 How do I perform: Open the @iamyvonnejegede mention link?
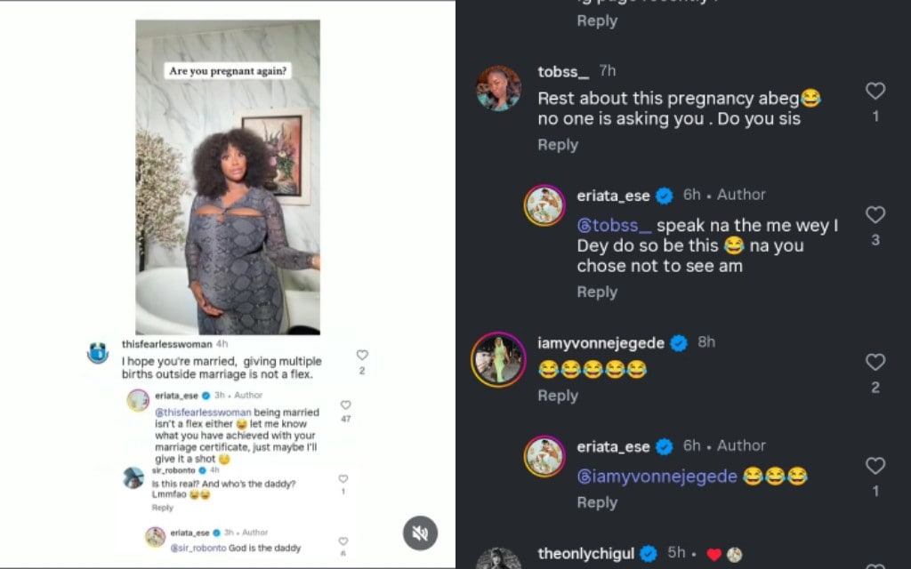click(x=657, y=477)
